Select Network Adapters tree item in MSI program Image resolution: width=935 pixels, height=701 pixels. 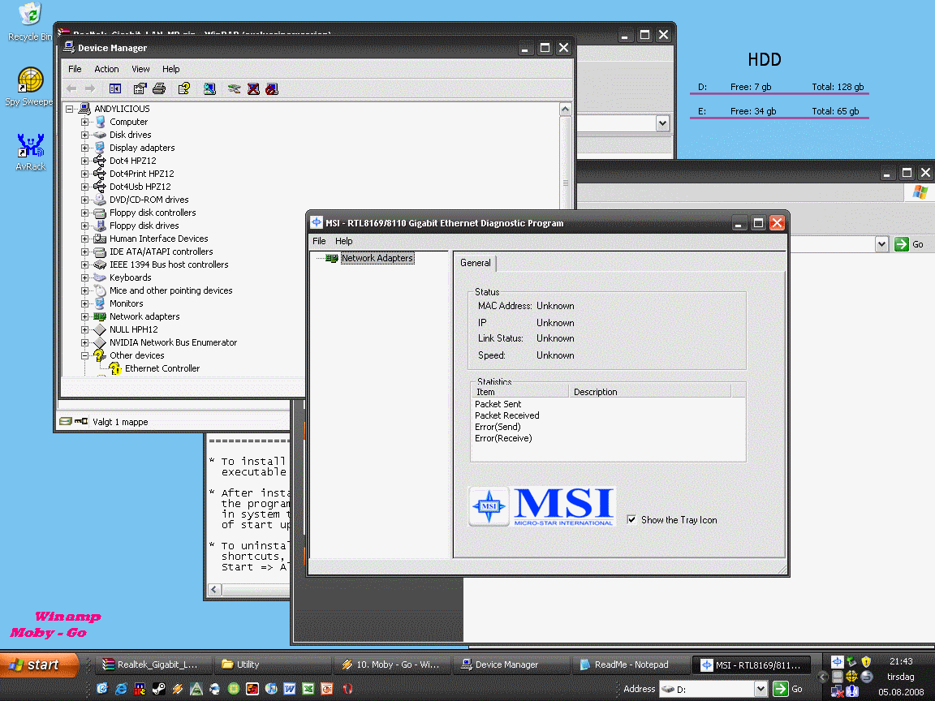click(x=377, y=258)
